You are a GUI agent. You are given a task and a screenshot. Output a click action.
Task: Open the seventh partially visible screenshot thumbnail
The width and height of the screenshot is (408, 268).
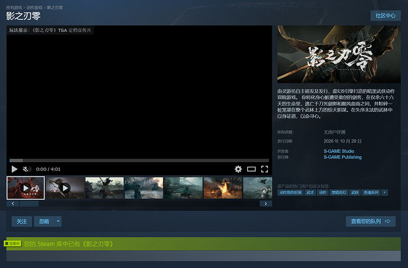tap(258, 188)
